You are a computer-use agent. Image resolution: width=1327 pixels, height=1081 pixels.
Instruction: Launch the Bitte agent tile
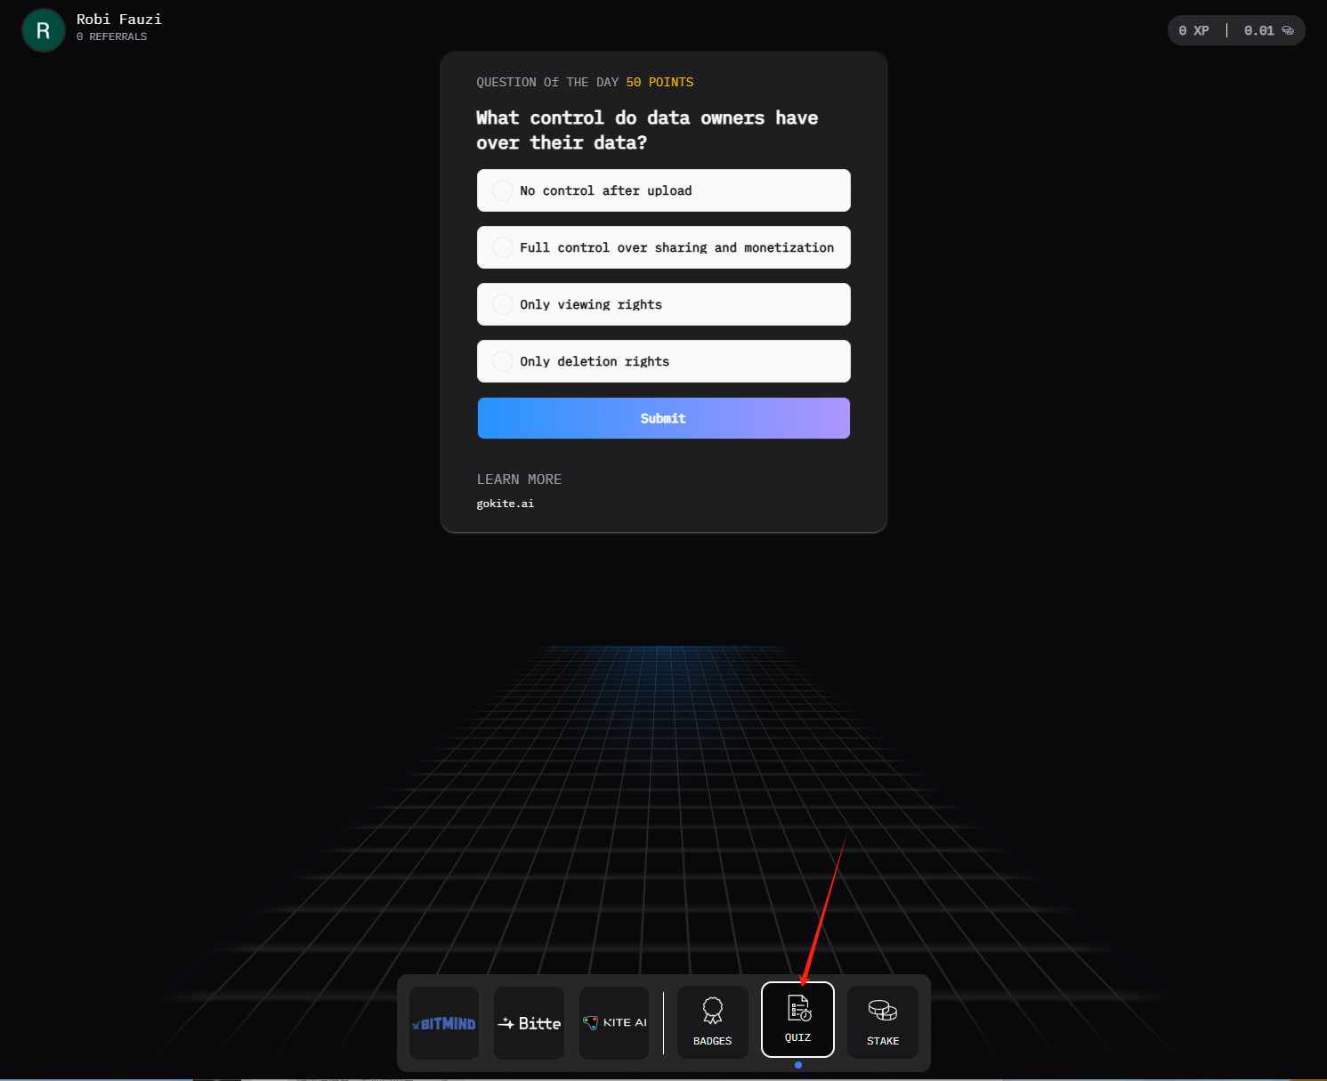(529, 1023)
